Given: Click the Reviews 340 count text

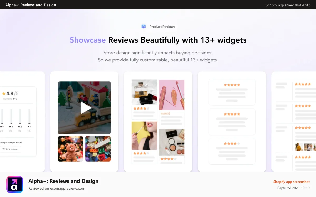Looking at the screenshot, I should click(x=10, y=99).
